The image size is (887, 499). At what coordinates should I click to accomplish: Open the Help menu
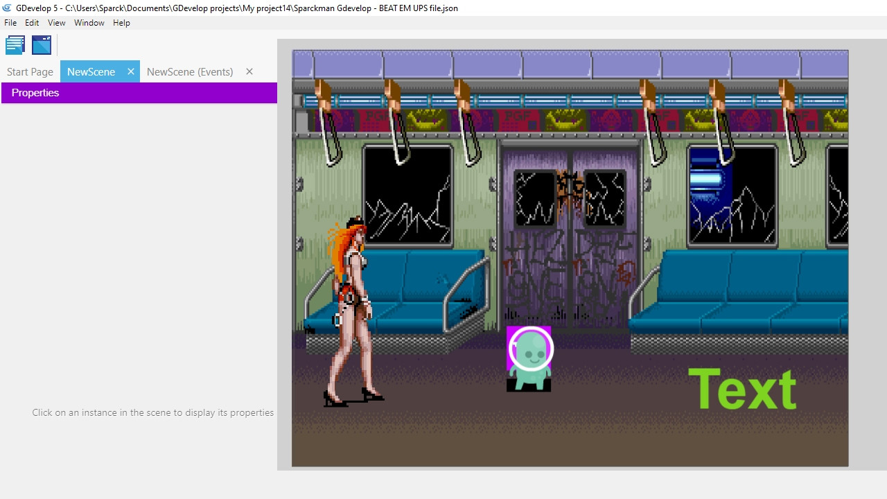pos(121,23)
